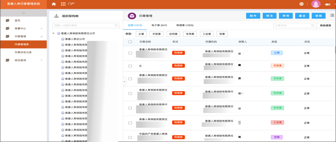Click the 销毁 button
This screenshot has height=142, width=336.
[319, 16]
